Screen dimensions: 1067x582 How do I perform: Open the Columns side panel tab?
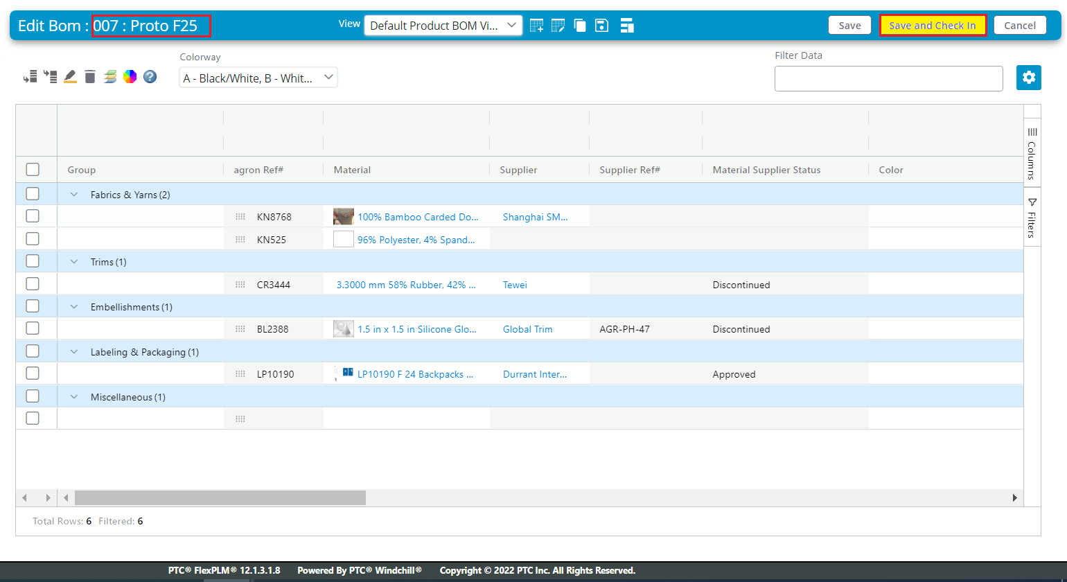(x=1032, y=152)
